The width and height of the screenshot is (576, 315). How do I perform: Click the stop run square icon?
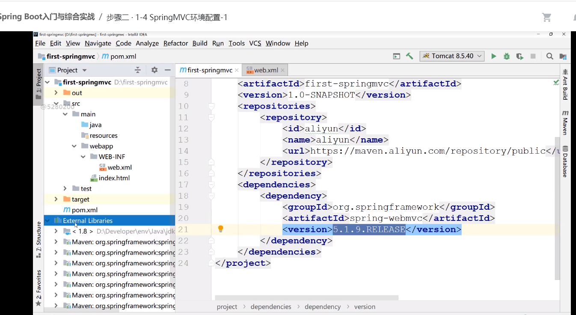coord(533,56)
